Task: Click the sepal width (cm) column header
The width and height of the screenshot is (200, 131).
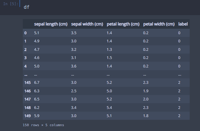Action: 87,24
